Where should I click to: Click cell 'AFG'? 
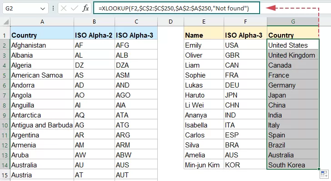click(x=136, y=45)
